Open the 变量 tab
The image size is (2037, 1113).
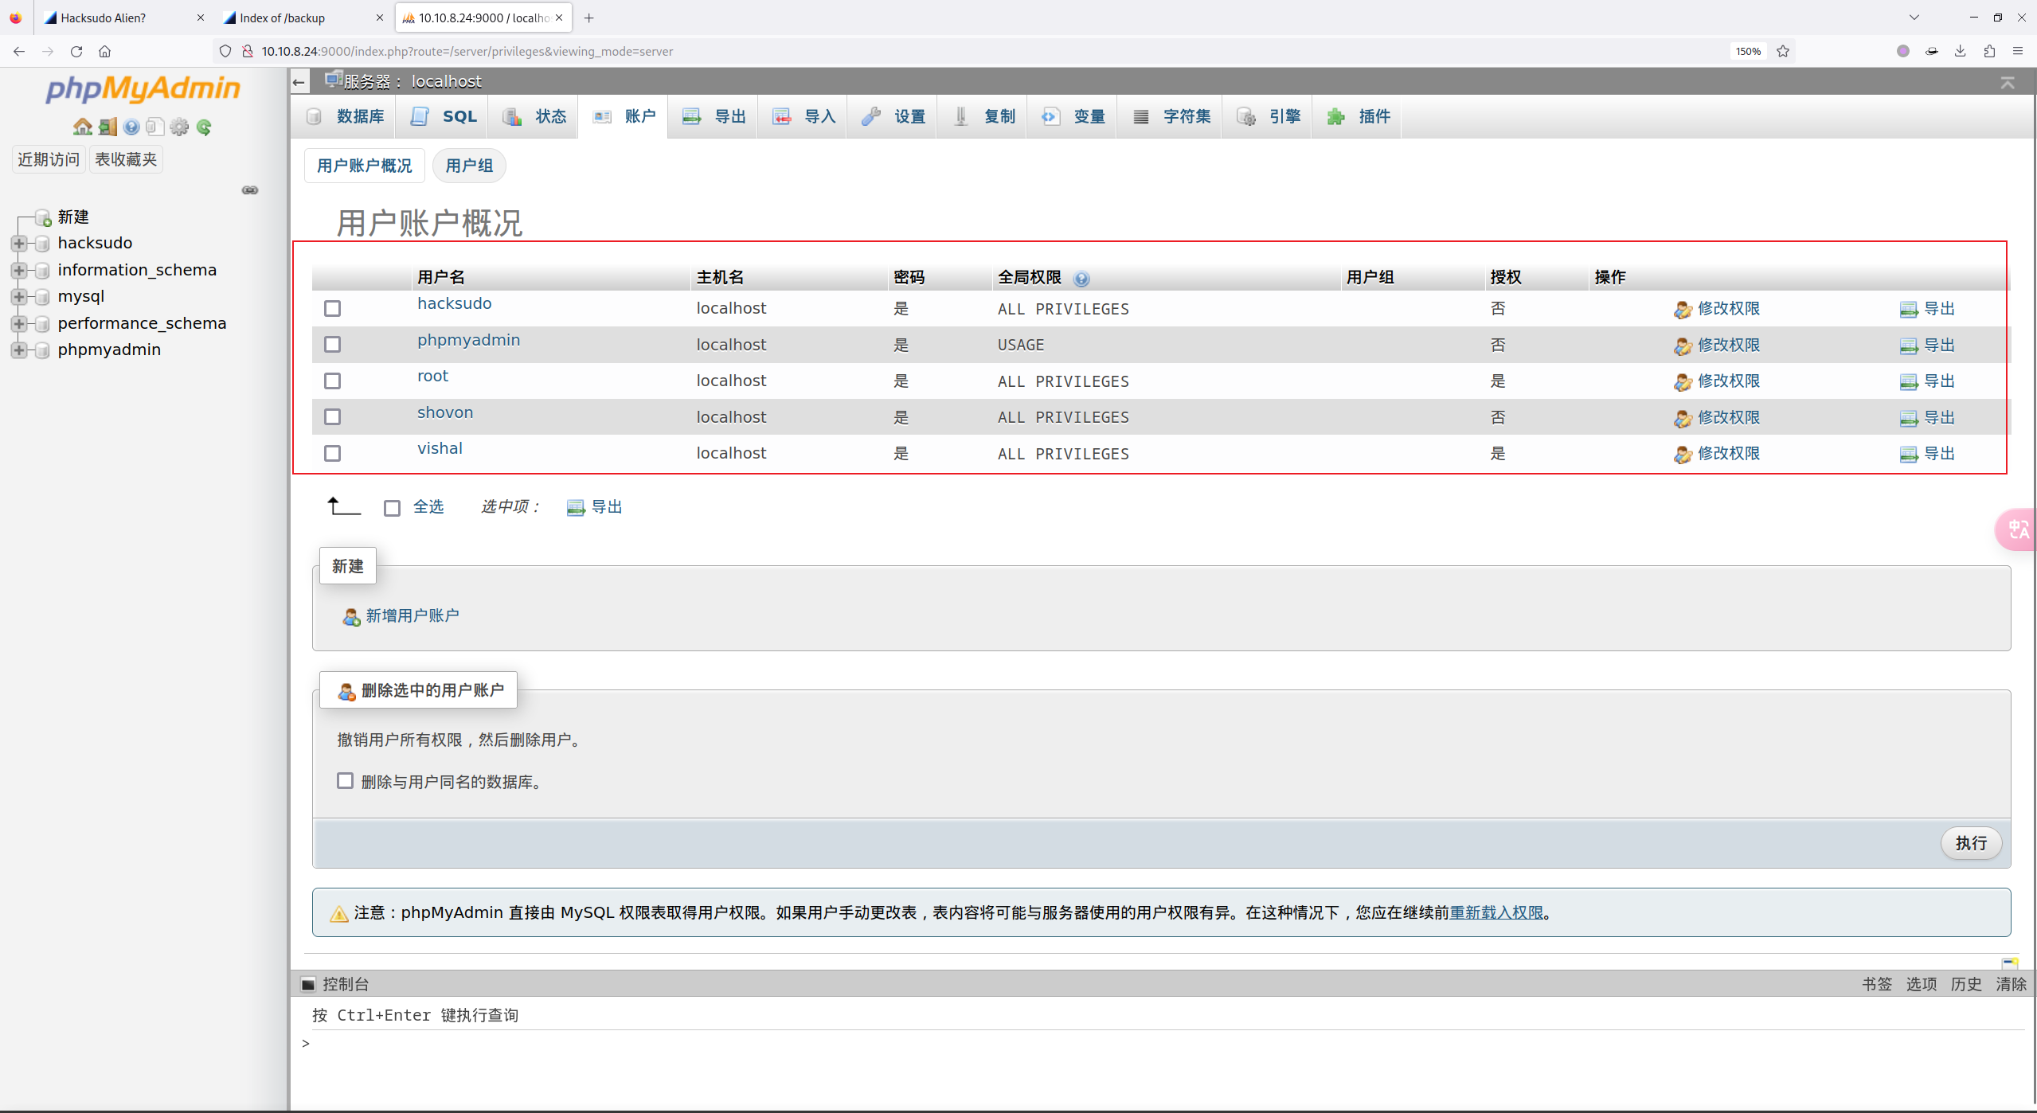click(1073, 117)
